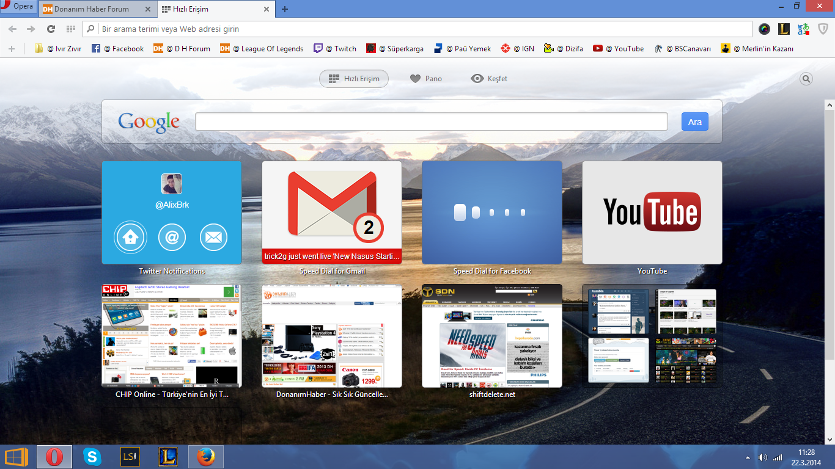This screenshot has width=835, height=469.
Task: Open the League of Legends extension icon
Action: click(784, 29)
